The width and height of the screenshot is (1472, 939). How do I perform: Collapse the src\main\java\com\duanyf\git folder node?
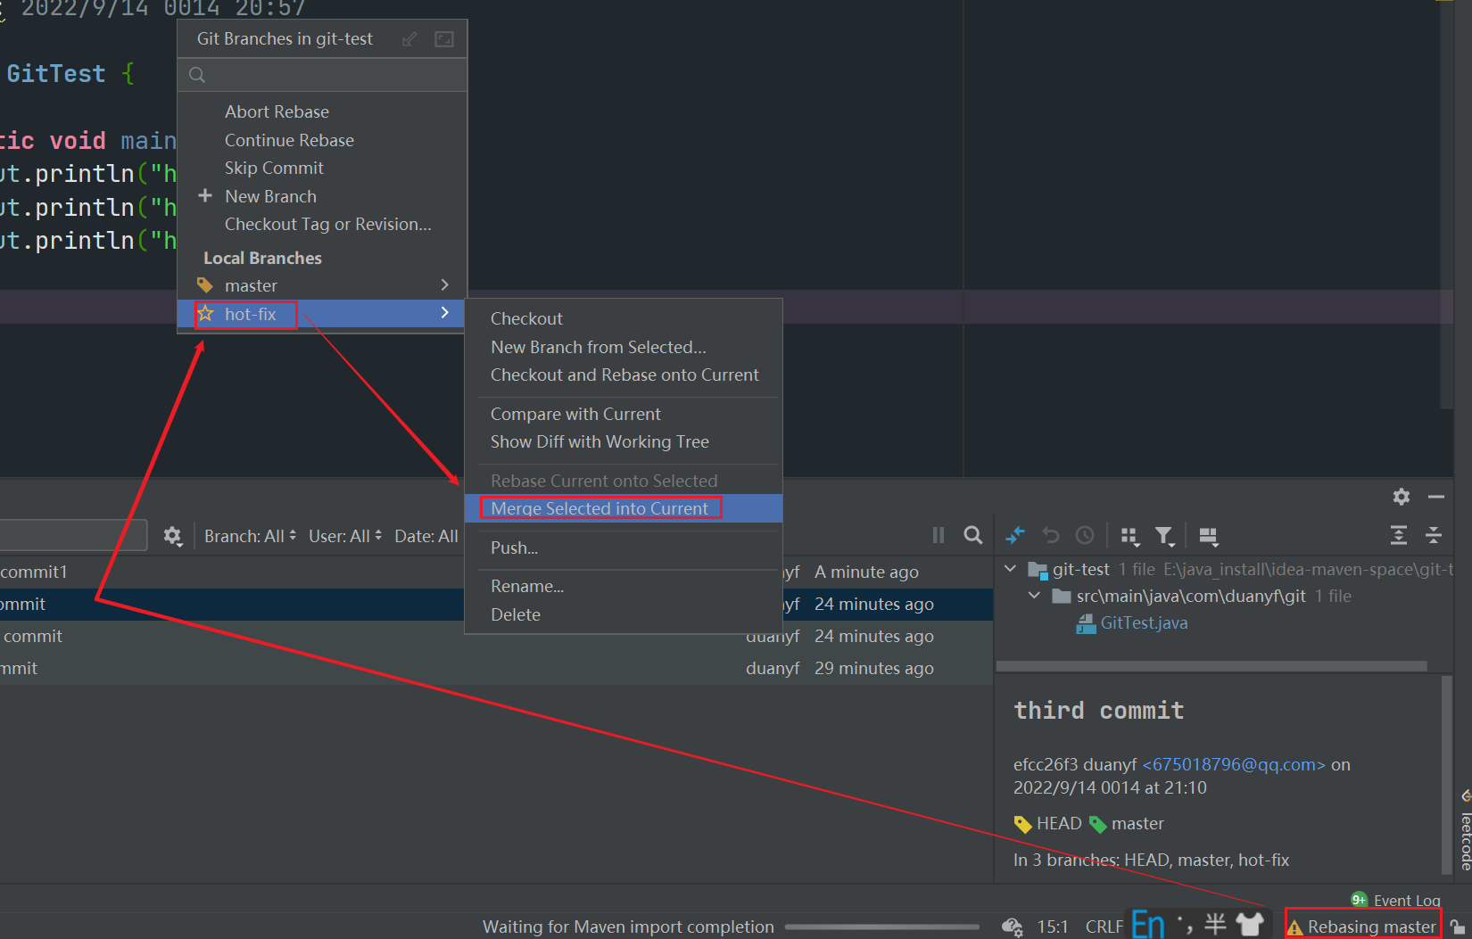[x=1035, y=596]
